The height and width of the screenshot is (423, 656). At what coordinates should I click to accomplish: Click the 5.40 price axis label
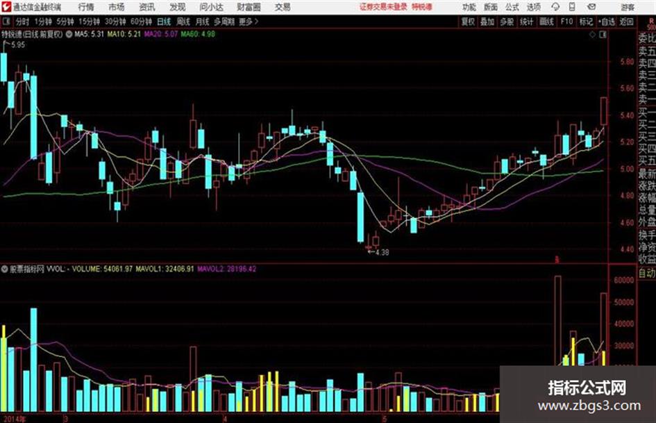click(x=627, y=115)
